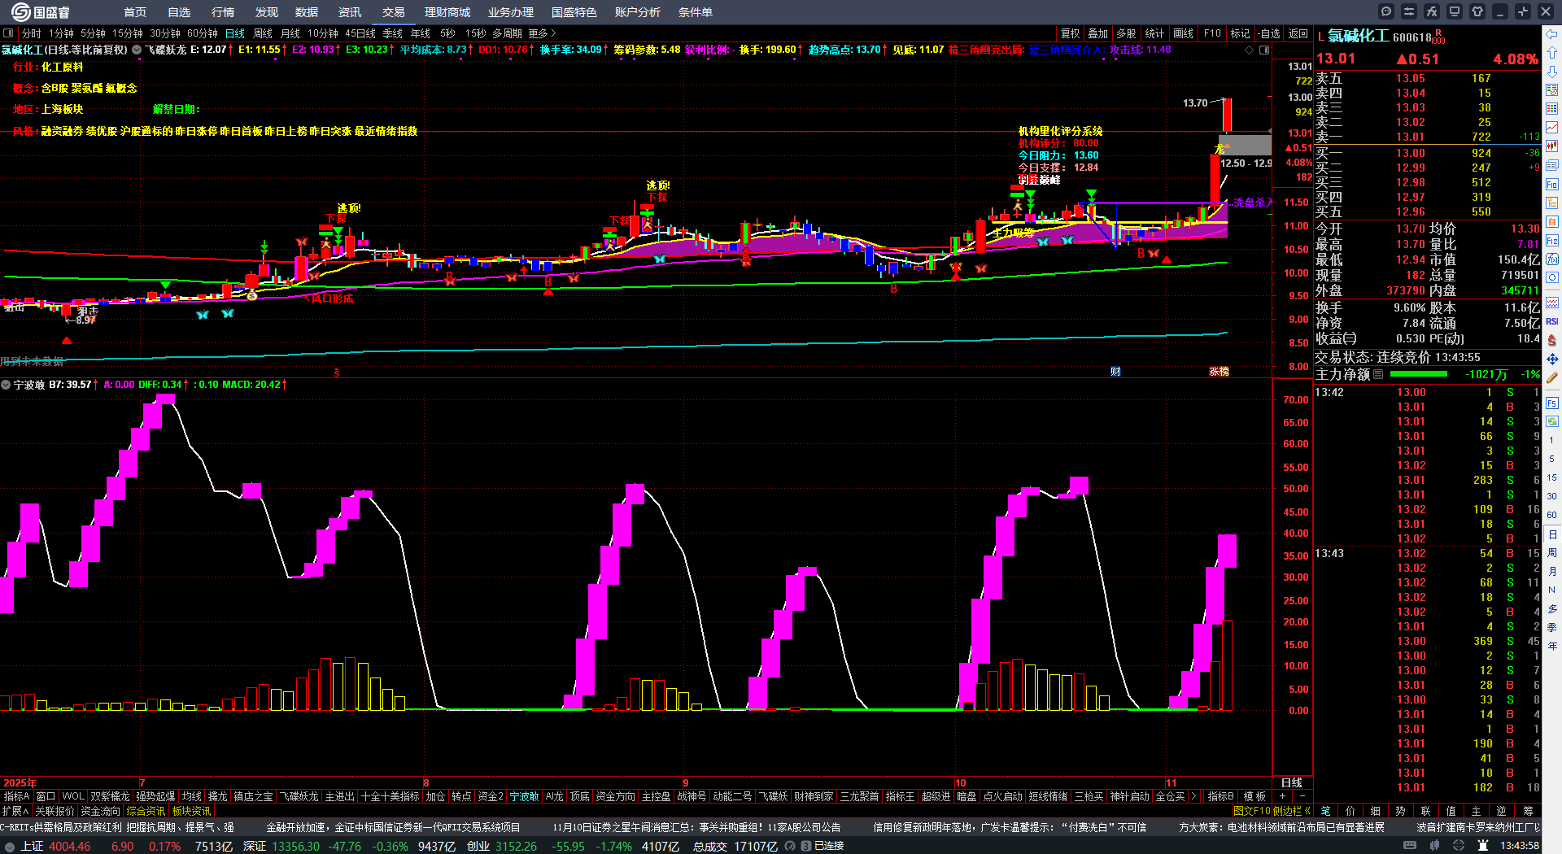Open the skin (shirt) theme icon
This screenshot has height=854, width=1562.
point(1477,11)
